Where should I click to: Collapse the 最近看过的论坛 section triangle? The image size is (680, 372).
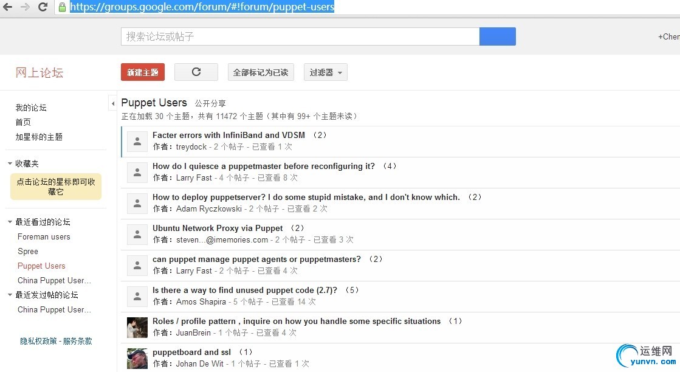pos(10,222)
